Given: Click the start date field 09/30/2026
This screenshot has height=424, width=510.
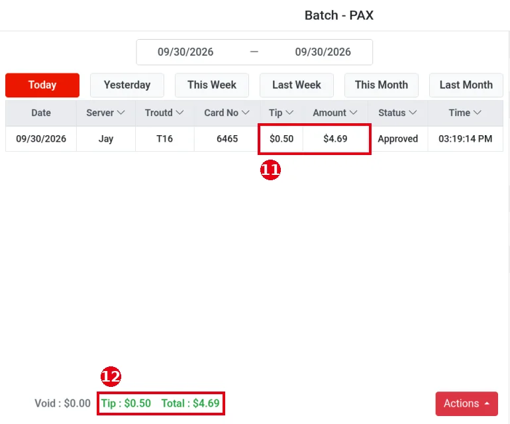Looking at the screenshot, I should pos(185,52).
